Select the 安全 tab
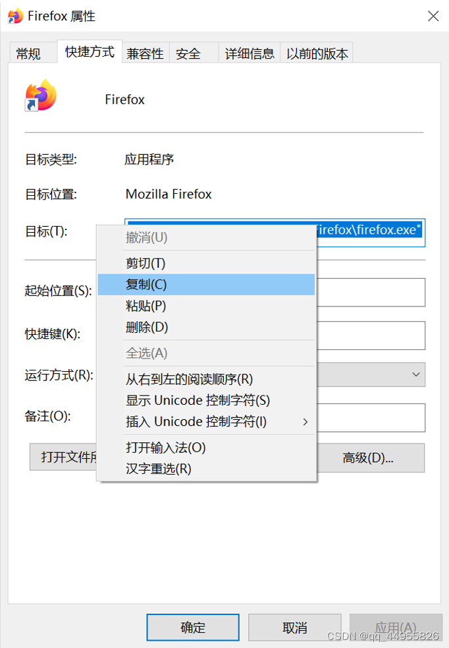 pyautogui.click(x=187, y=53)
